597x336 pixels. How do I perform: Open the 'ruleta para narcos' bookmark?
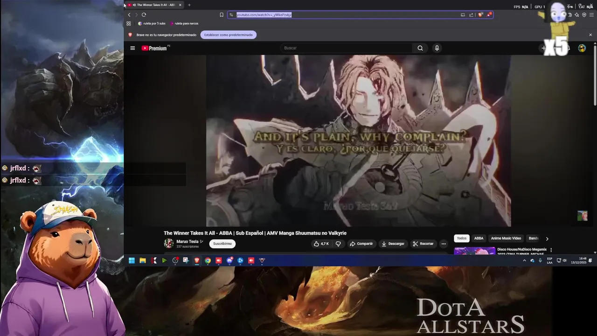[184, 23]
